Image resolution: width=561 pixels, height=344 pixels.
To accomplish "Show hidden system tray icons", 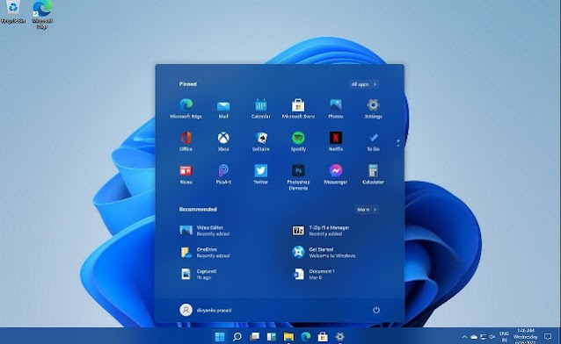I will [x=464, y=336].
